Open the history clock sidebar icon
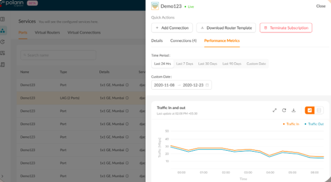This screenshot has height=182, width=331. [3, 42]
